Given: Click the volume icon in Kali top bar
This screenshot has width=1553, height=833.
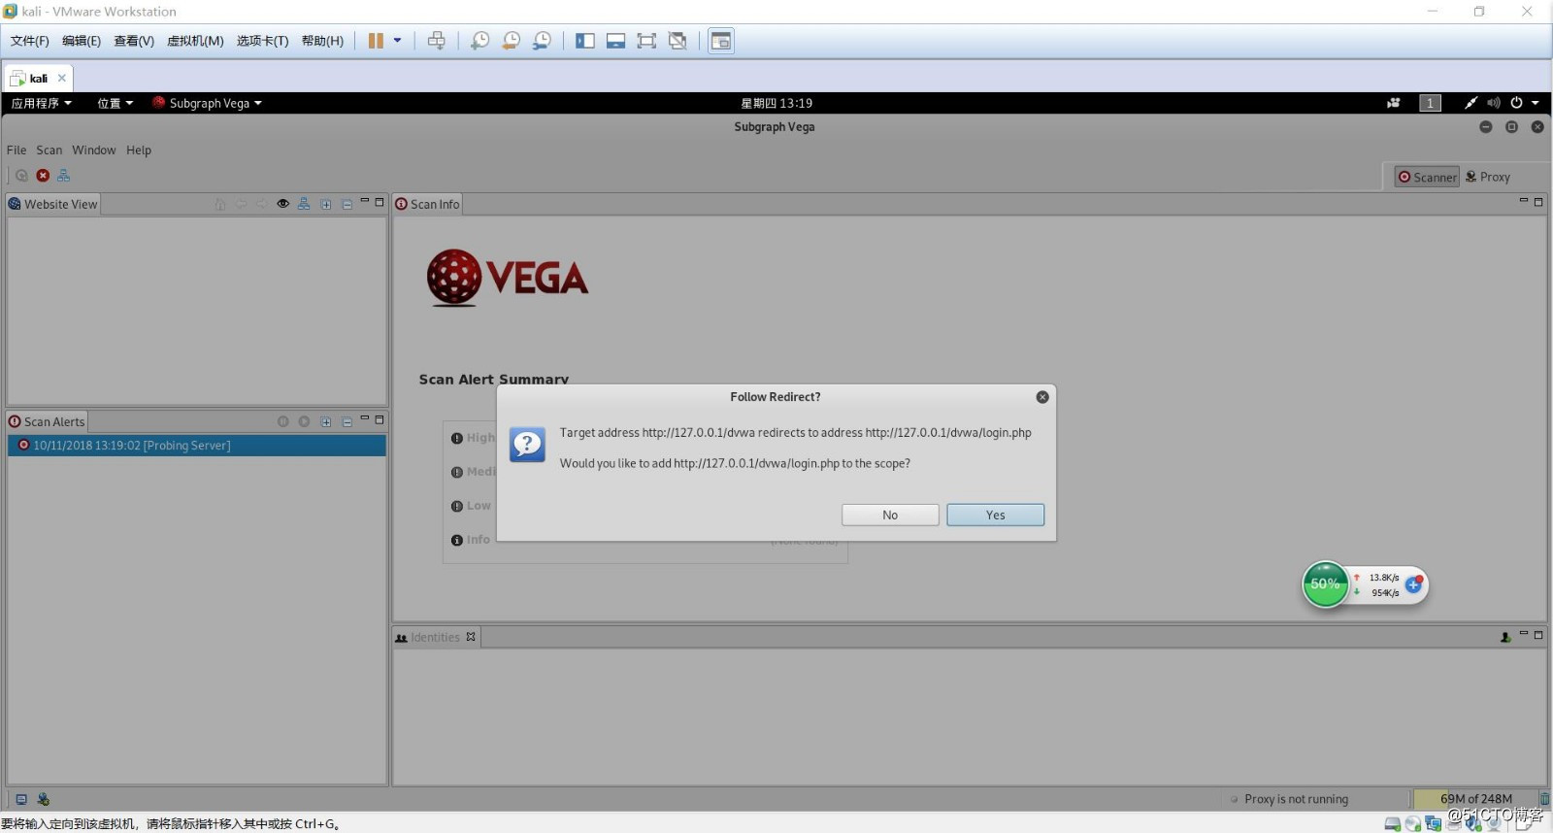Looking at the screenshot, I should 1493,103.
